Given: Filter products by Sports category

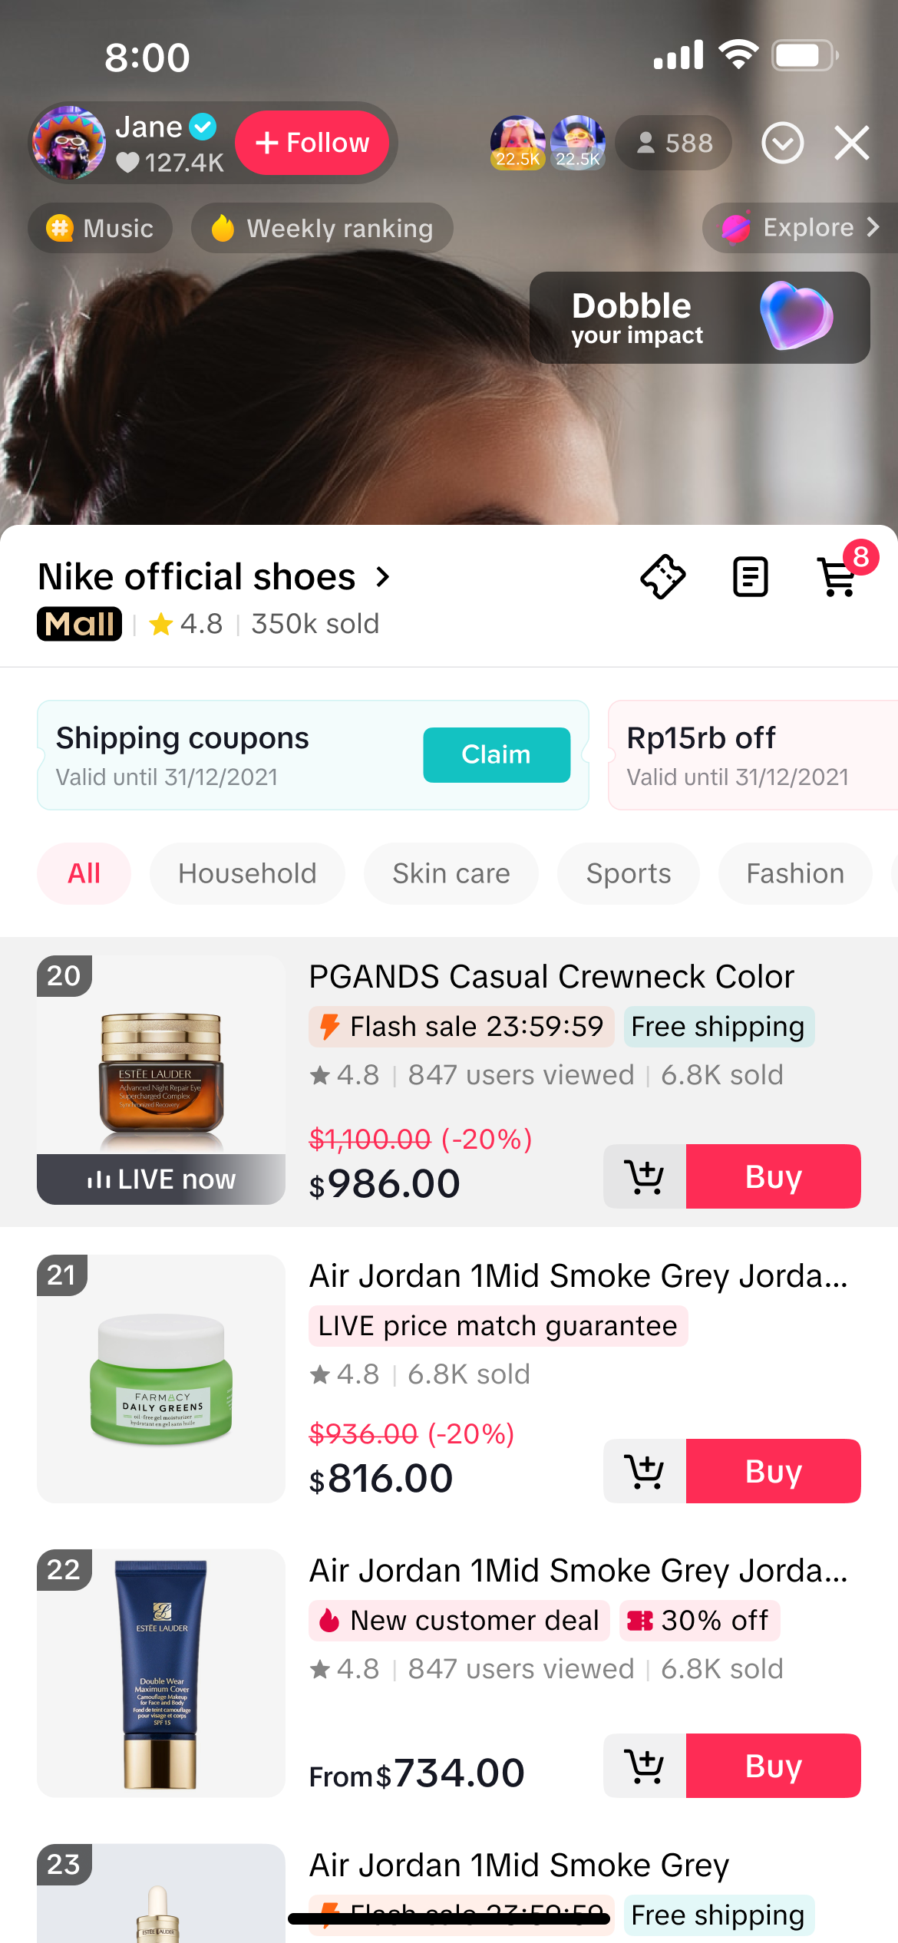Looking at the screenshot, I should pyautogui.click(x=629, y=873).
